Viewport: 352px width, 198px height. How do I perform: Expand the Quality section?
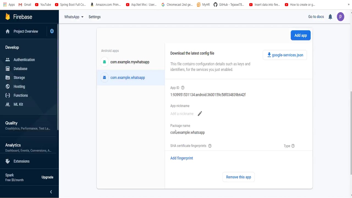(11, 123)
